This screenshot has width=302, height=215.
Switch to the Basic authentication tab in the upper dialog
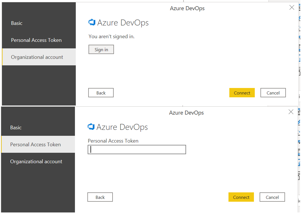click(16, 23)
